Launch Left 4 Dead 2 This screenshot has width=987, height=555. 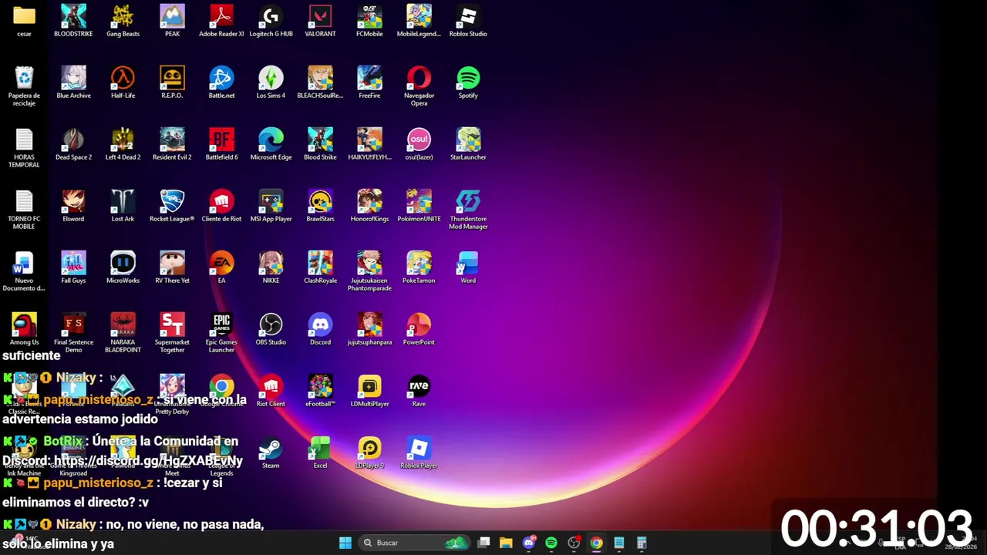123,144
